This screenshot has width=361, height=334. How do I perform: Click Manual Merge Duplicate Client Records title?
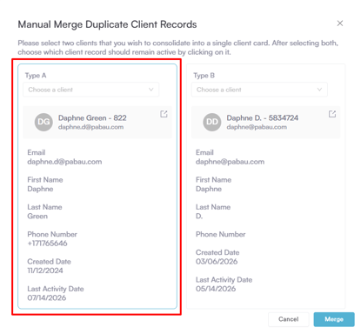point(107,24)
